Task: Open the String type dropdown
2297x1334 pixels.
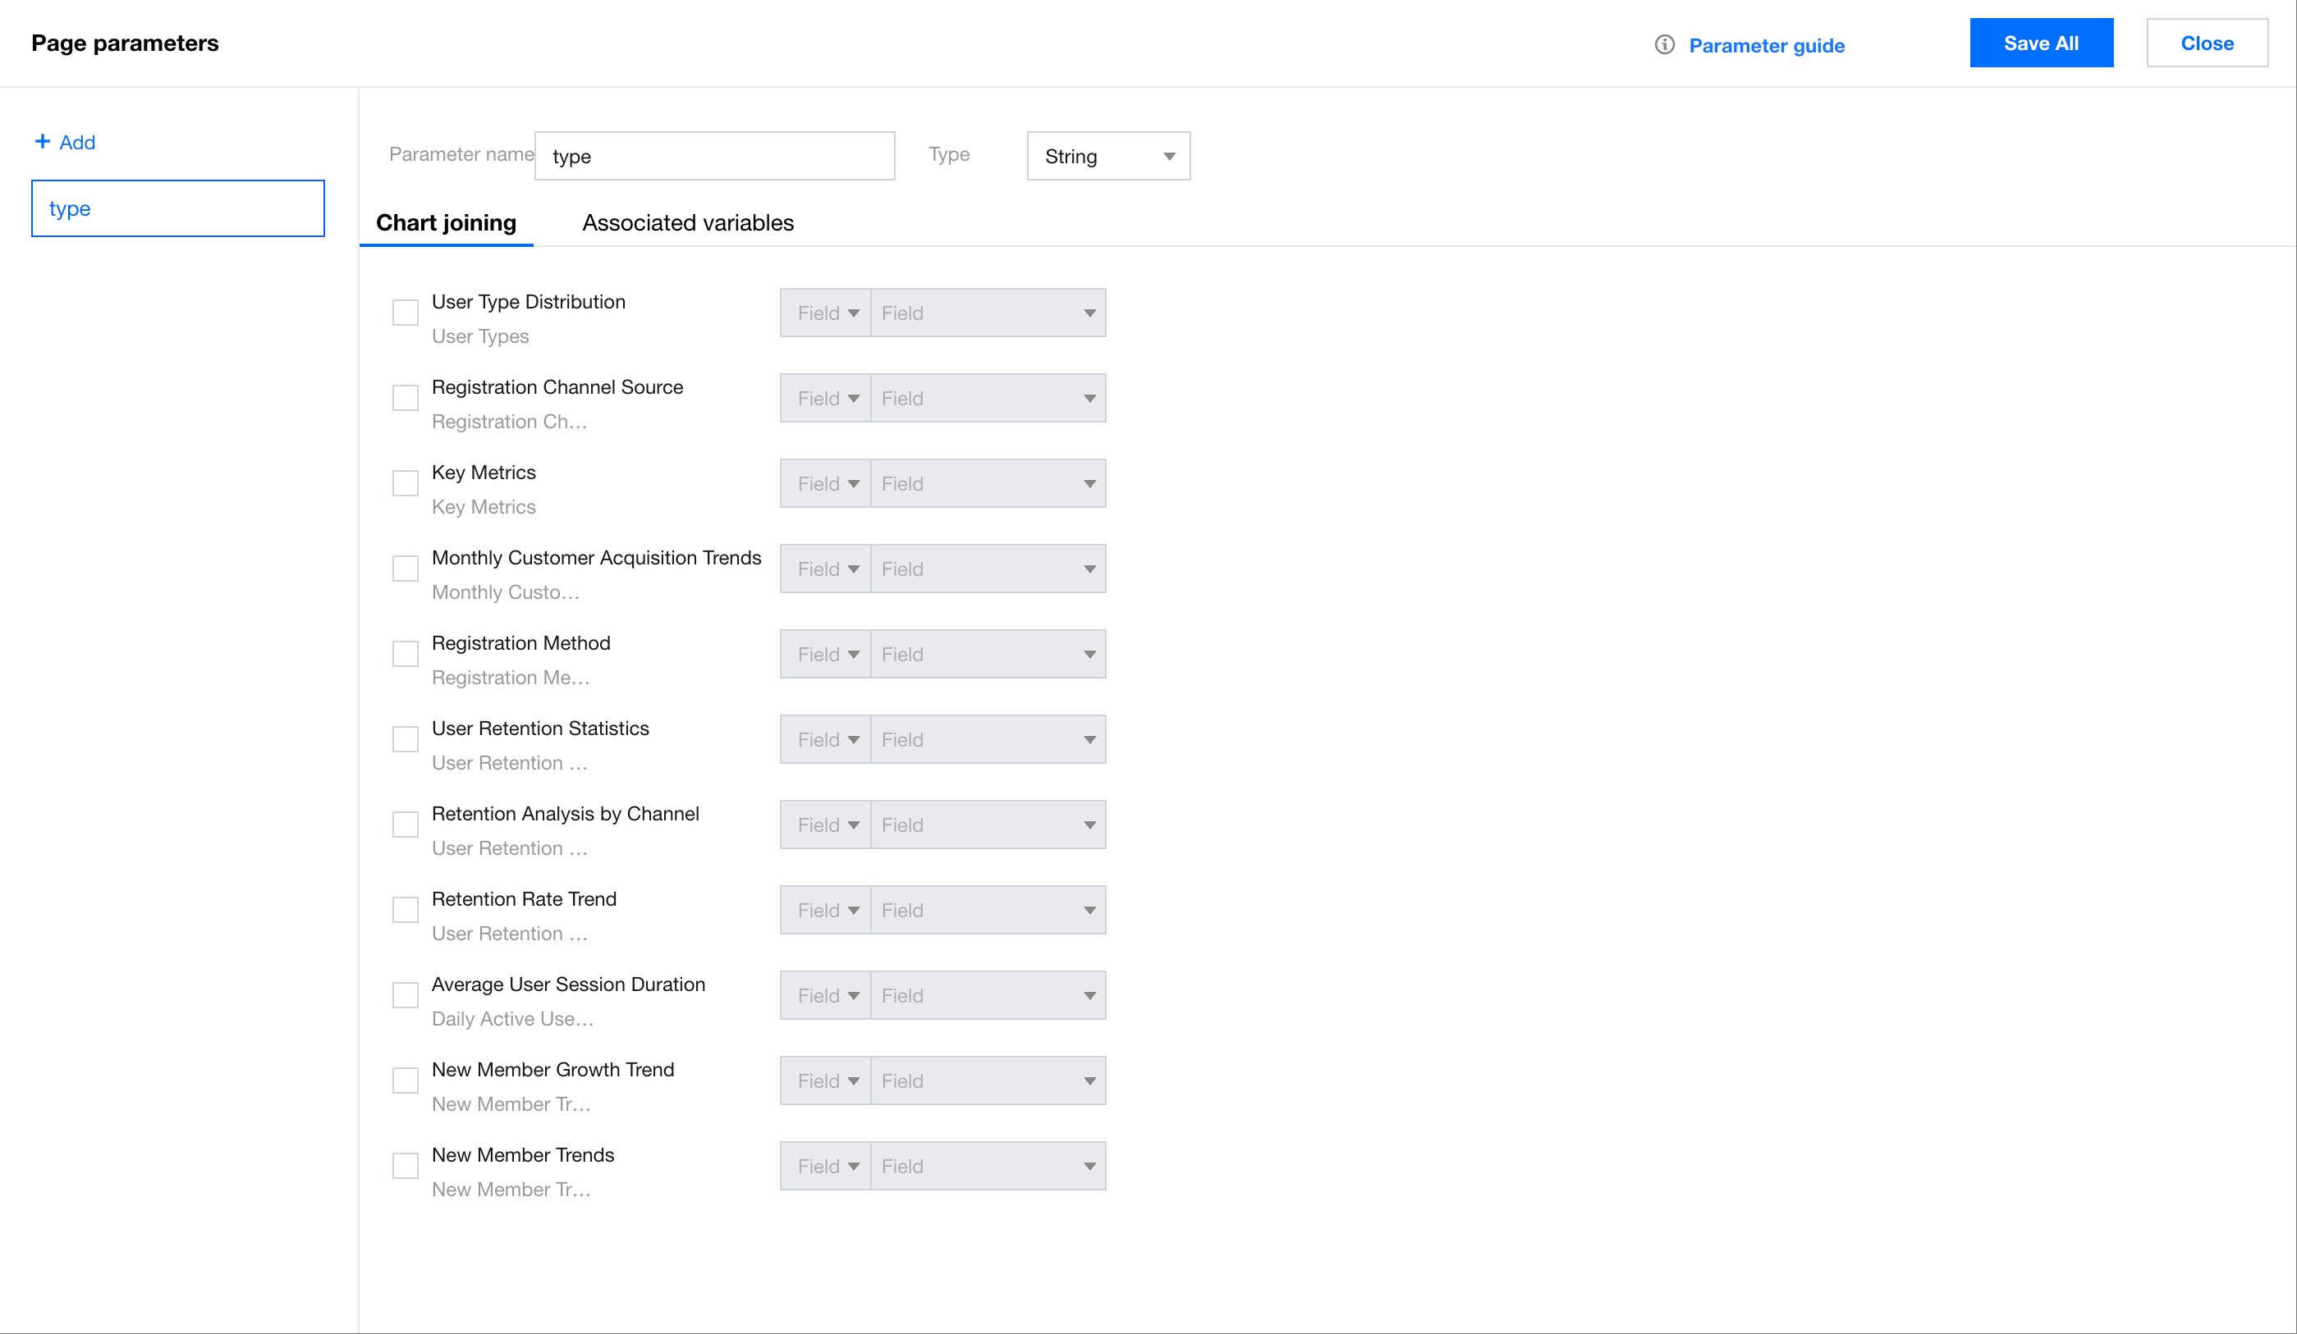Action: 1107,156
